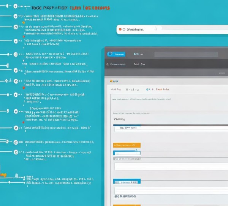Image resolution: width=228 pixels, height=206 pixels.
Task: Click the orange dot in the floating search bar
Action: pos(120,29)
